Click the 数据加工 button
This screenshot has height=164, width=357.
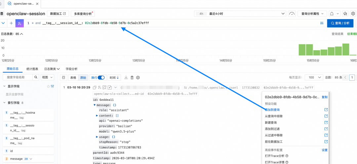click(x=58, y=14)
